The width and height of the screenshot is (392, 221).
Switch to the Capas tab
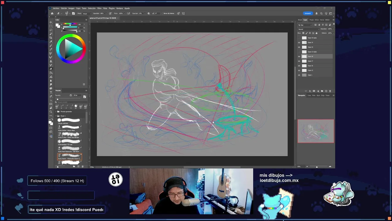tap(305, 20)
